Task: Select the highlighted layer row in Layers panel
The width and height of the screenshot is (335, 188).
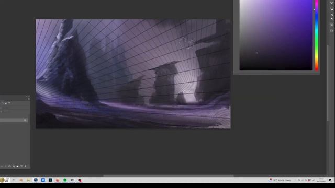Action: pos(14,120)
